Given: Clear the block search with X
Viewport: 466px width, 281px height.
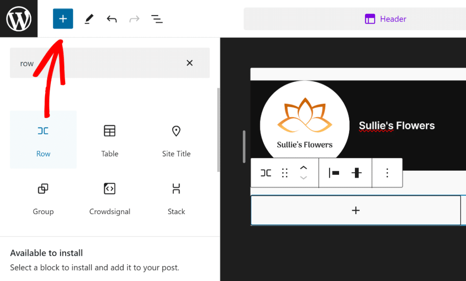Looking at the screenshot, I should point(189,63).
